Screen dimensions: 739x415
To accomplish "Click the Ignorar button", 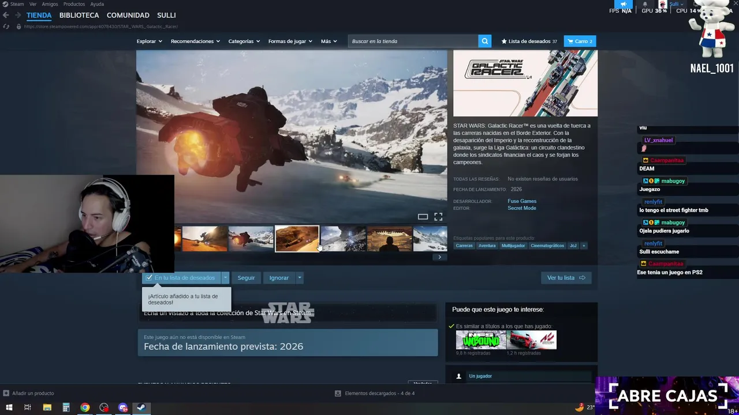I will 279,278.
